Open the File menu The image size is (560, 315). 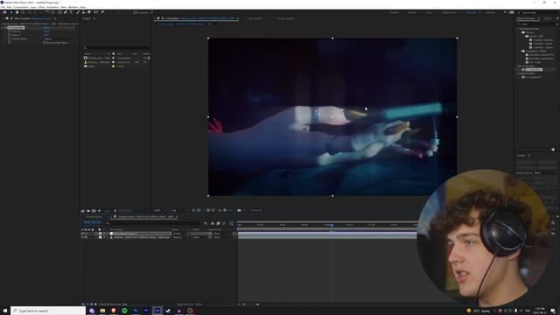click(3, 7)
